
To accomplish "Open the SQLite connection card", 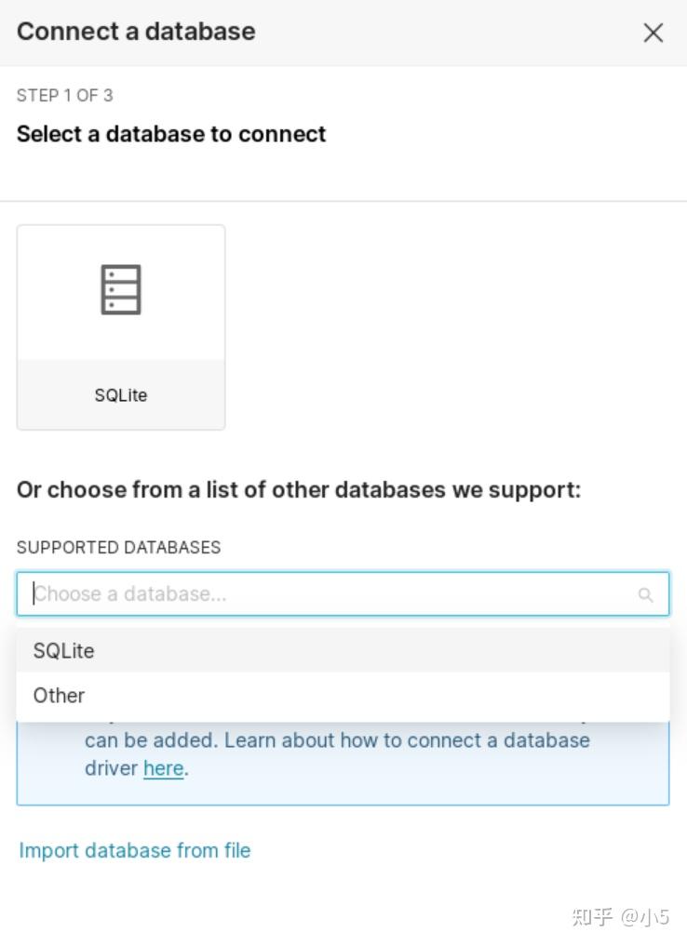I will [x=120, y=326].
